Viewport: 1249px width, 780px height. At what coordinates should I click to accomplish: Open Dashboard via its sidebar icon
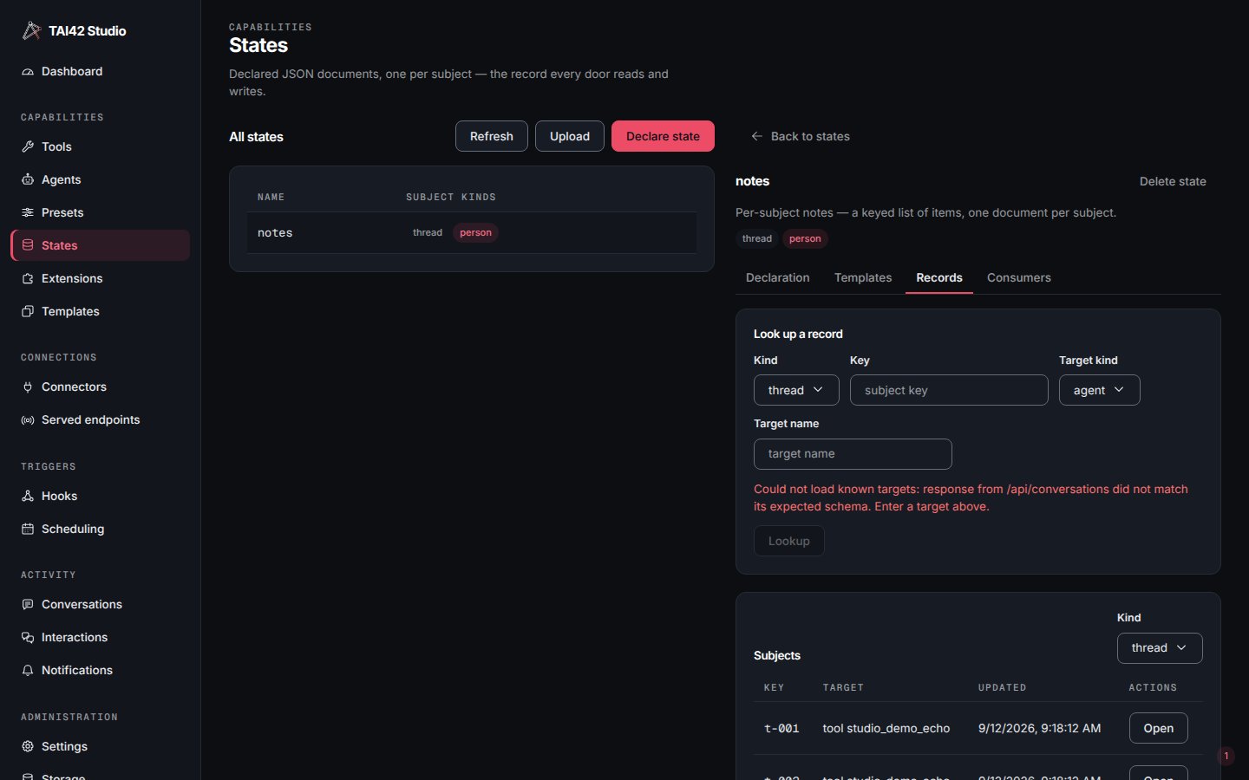28,72
